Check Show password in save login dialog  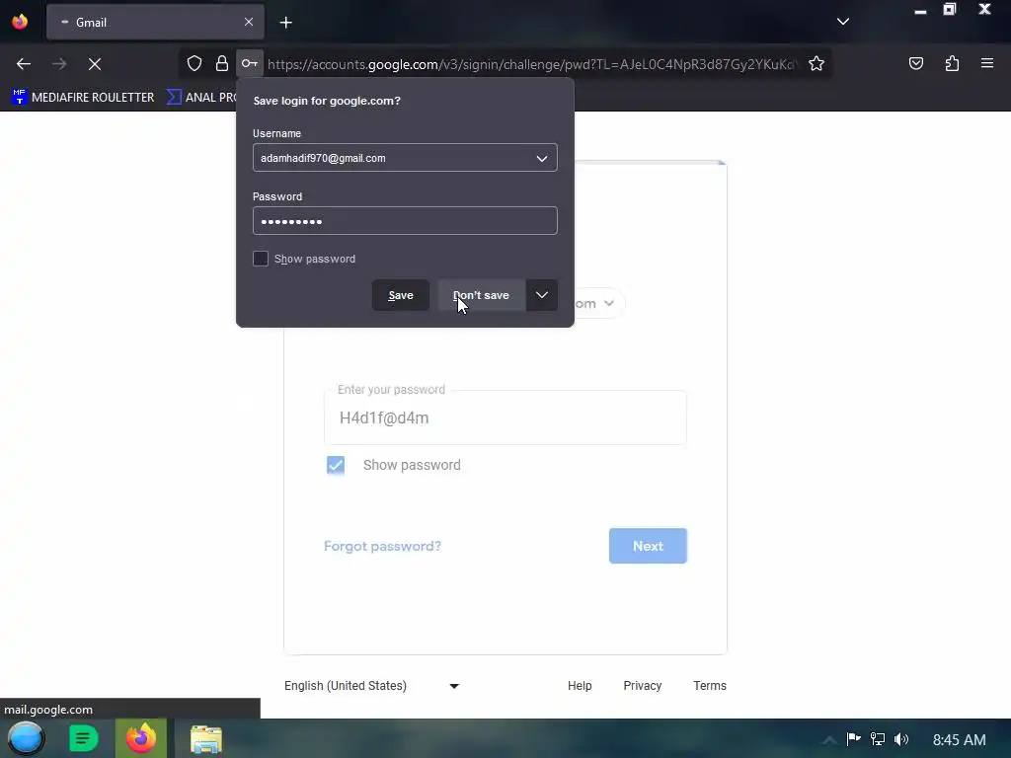261,259
